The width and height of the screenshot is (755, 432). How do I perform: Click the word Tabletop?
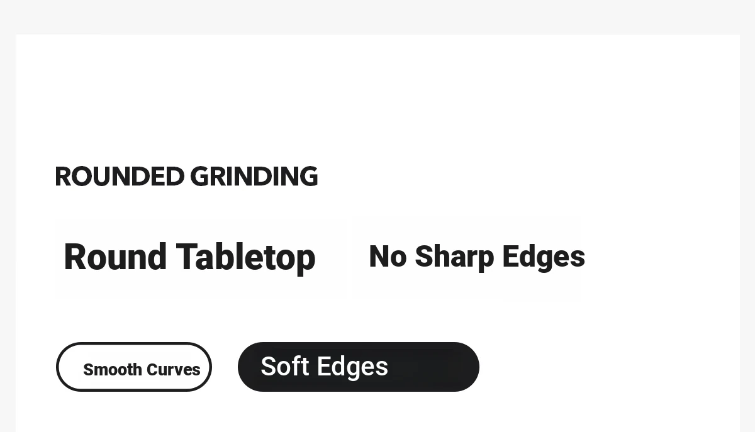[245, 257]
